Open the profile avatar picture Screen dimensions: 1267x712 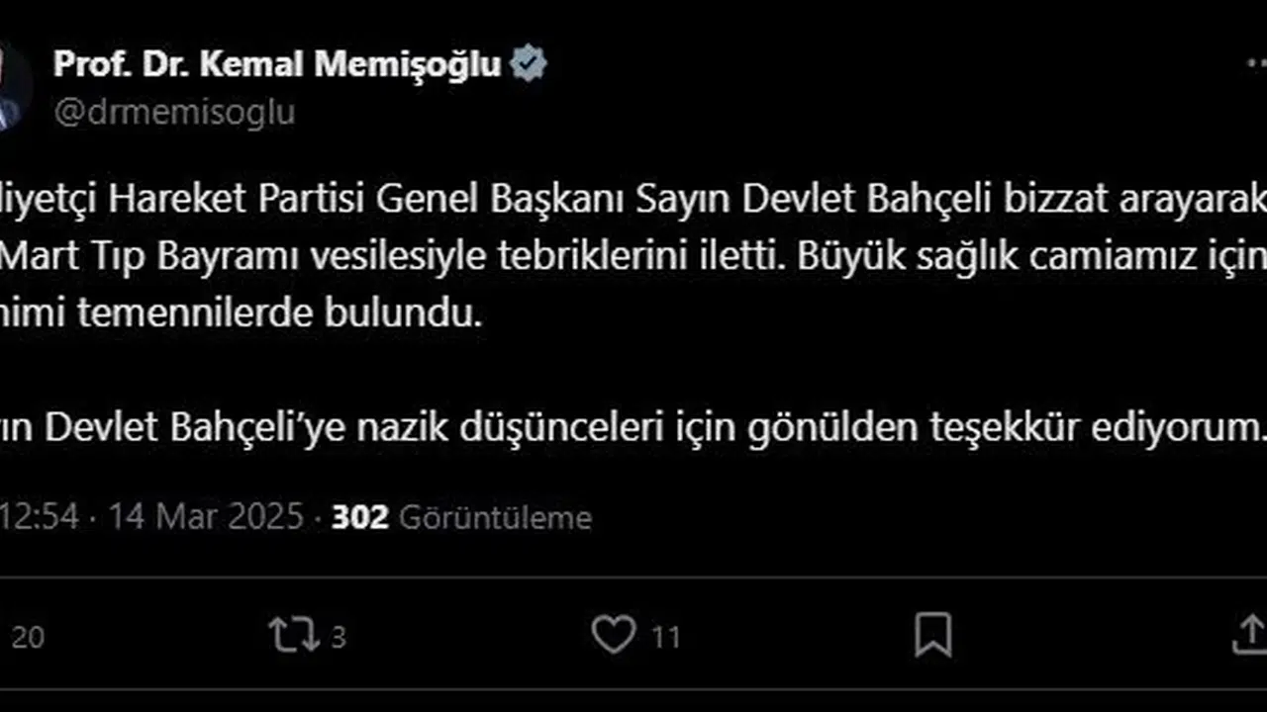(x=14, y=87)
